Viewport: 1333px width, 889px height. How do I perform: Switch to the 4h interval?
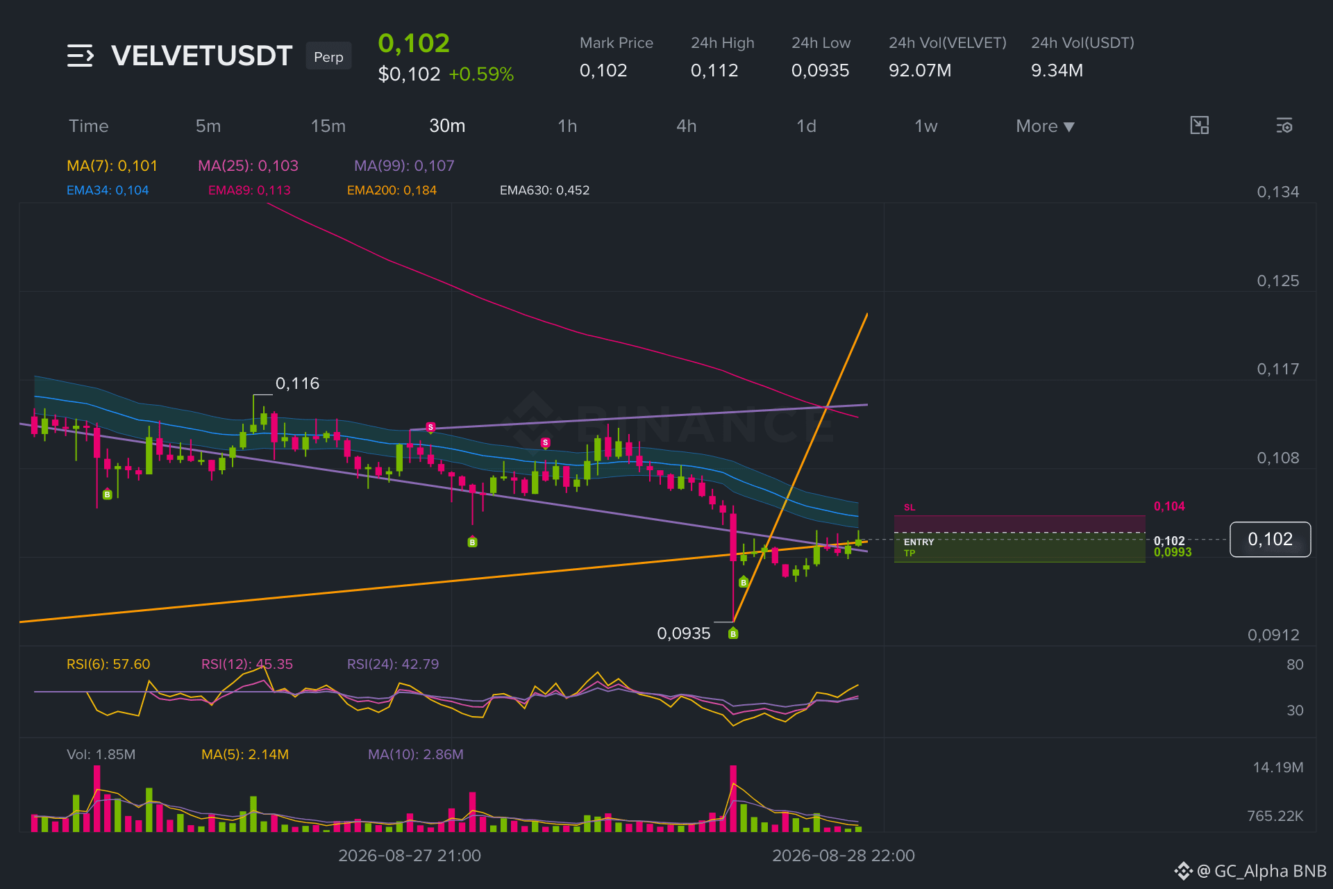pos(687,126)
